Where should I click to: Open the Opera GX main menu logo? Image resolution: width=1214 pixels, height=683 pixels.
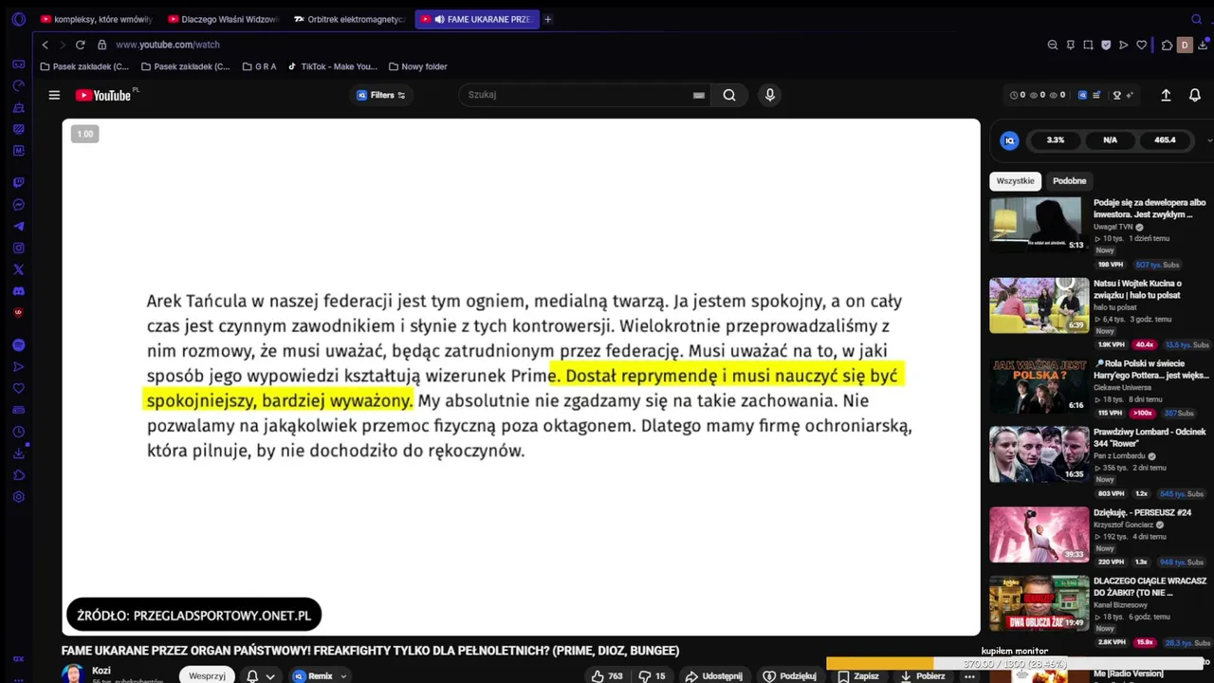18,19
